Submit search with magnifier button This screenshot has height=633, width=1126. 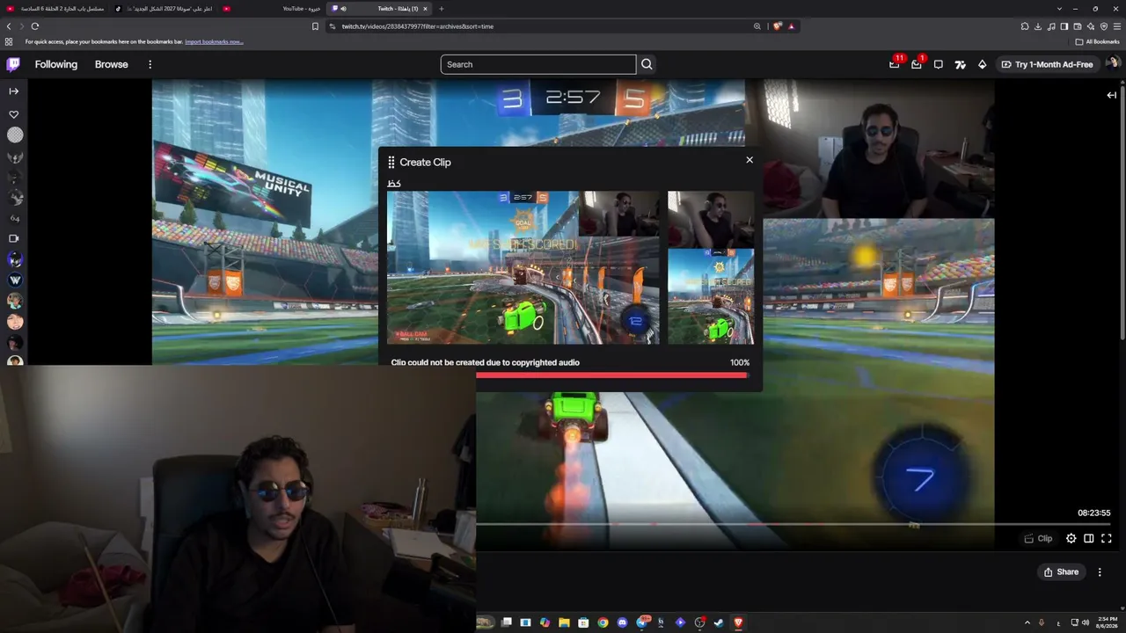point(647,64)
